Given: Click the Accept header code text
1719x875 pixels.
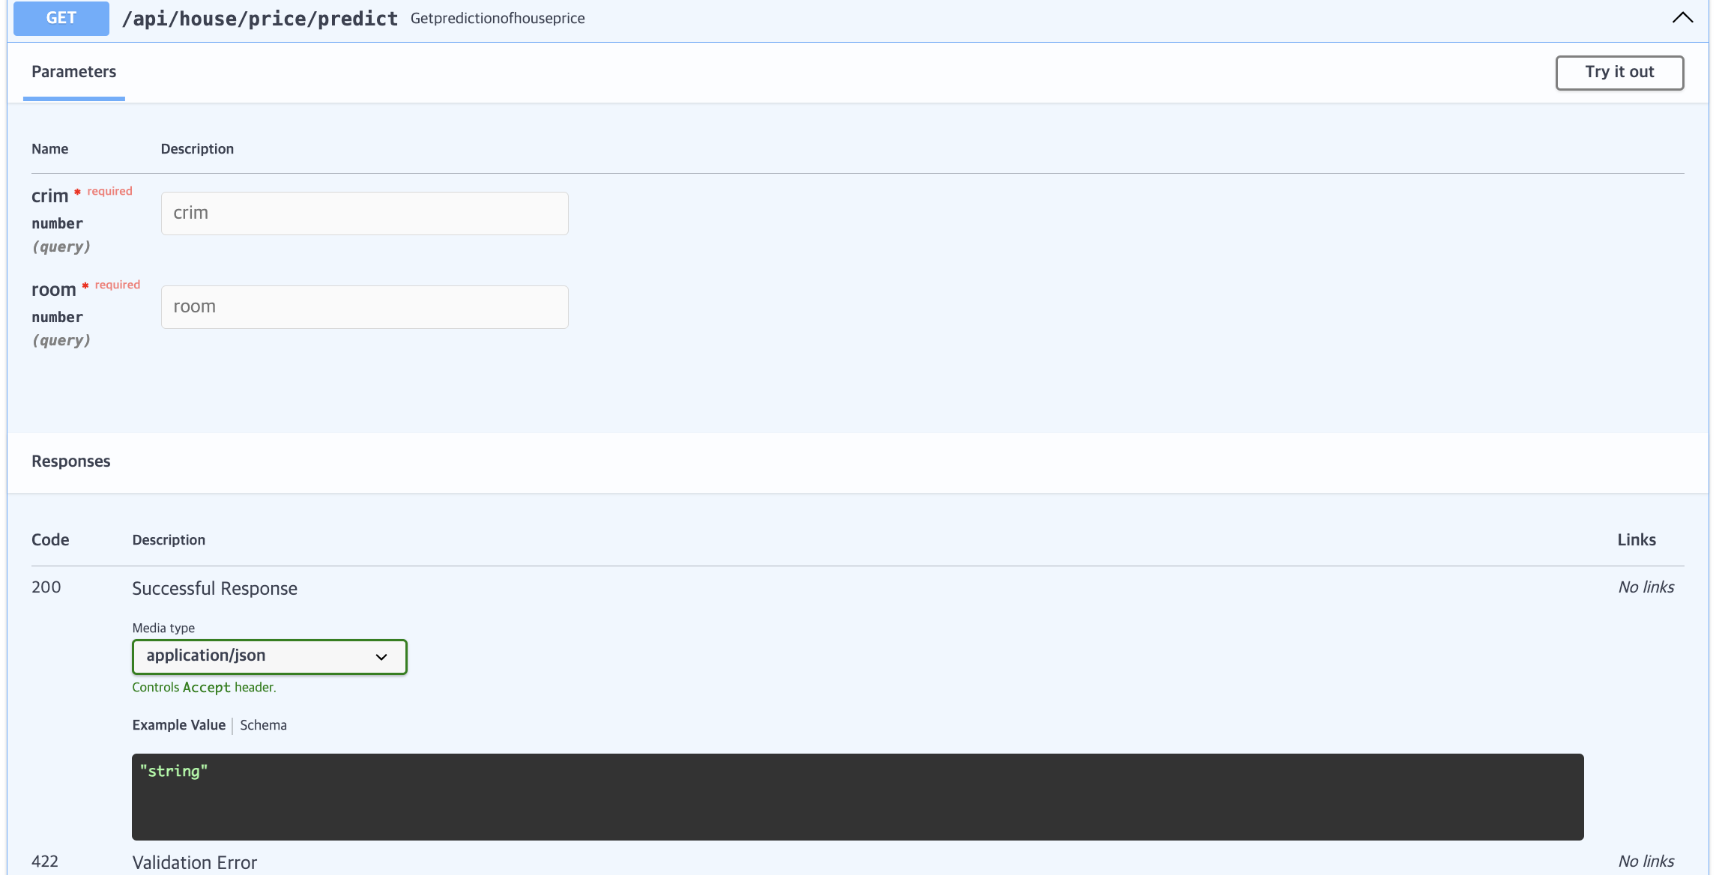Looking at the screenshot, I should click(x=206, y=688).
